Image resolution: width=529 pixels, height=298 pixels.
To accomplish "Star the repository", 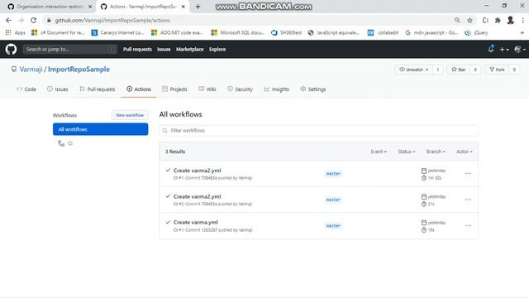I will click(458, 70).
